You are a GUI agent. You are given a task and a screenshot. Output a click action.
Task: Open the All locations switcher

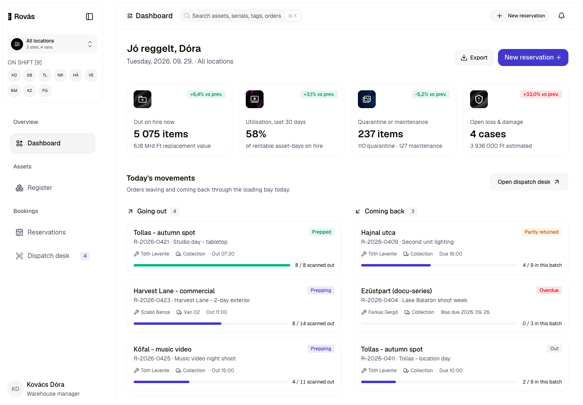[53, 44]
